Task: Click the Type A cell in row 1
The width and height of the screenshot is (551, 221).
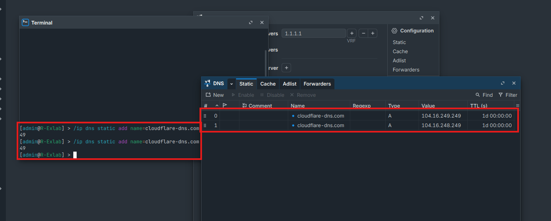Action: click(402, 125)
